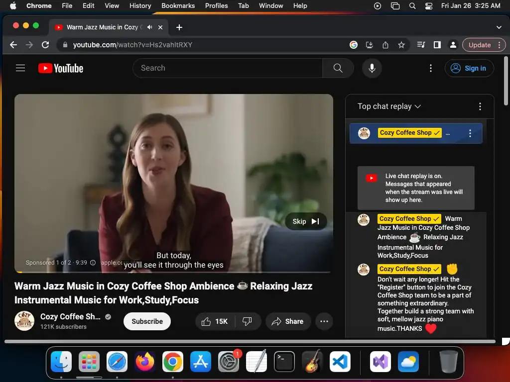Launch Visual Studio Code from dock
The height and width of the screenshot is (382, 510).
click(340, 362)
